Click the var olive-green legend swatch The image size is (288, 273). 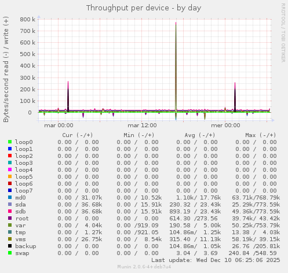pos(10,225)
